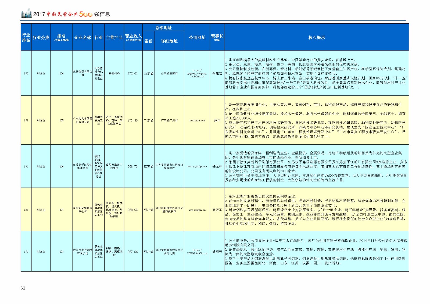The image size is (430, 304).
Task: Select the '总部地址' merged header cell
Action: coord(163,27)
